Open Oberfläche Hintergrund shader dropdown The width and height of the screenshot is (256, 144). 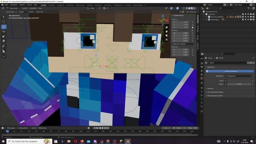click(x=238, y=76)
